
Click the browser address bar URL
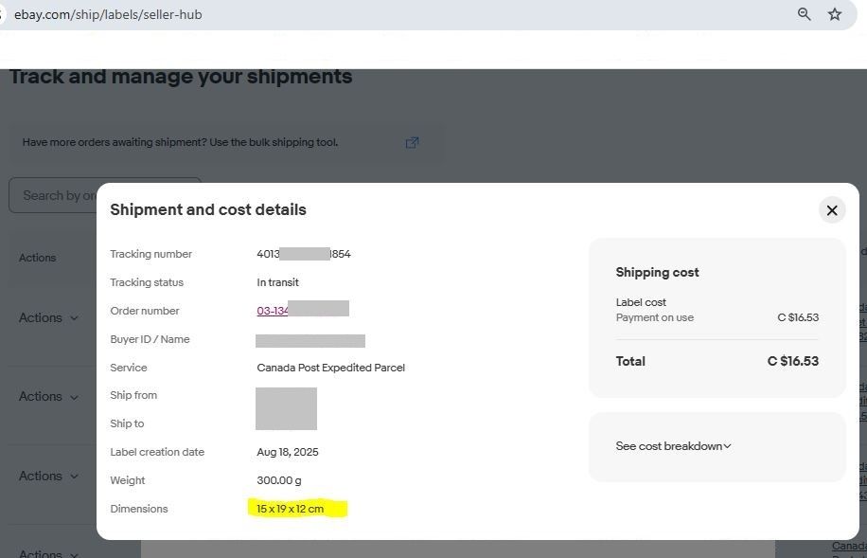[x=108, y=14]
